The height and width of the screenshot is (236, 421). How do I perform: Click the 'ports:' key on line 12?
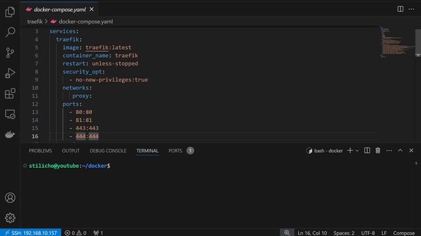pyautogui.click(x=72, y=104)
